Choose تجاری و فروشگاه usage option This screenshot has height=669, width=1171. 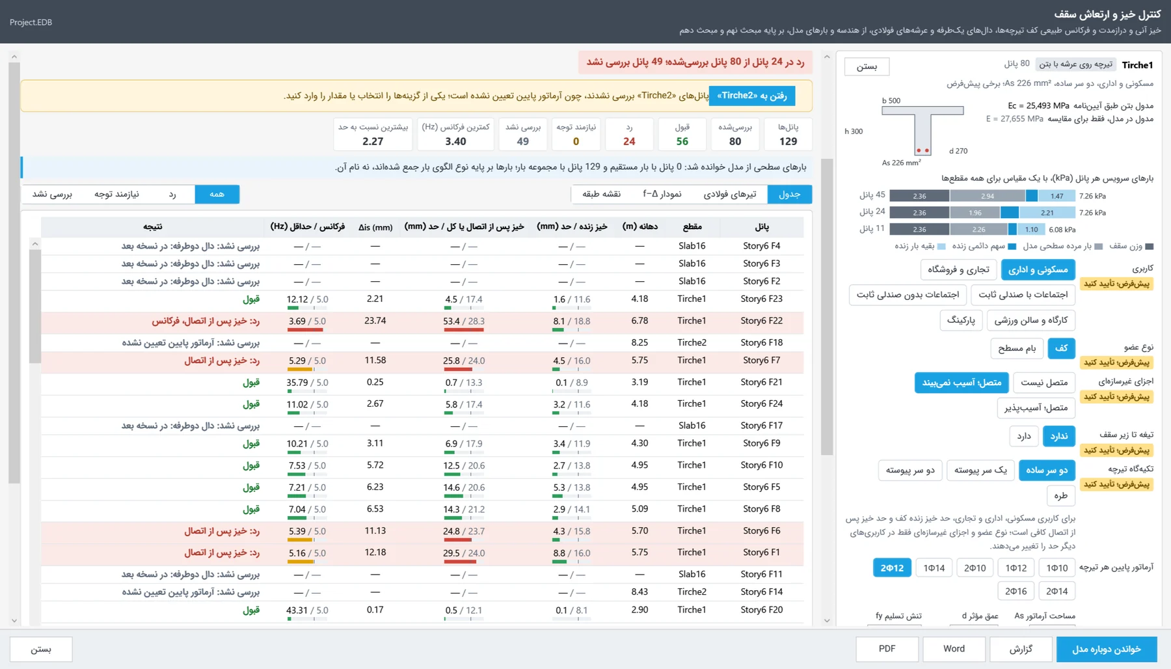(x=958, y=269)
